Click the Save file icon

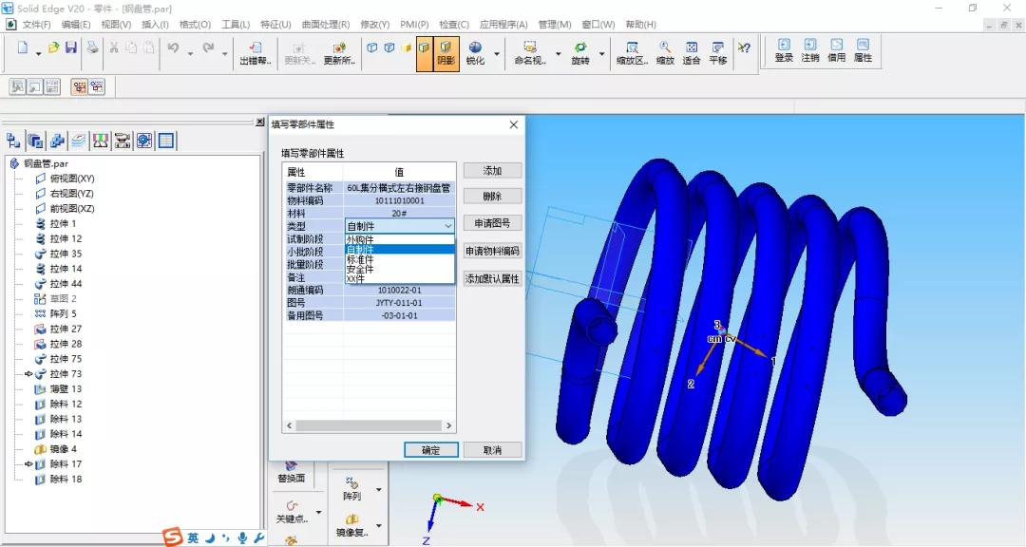pyautogui.click(x=71, y=48)
